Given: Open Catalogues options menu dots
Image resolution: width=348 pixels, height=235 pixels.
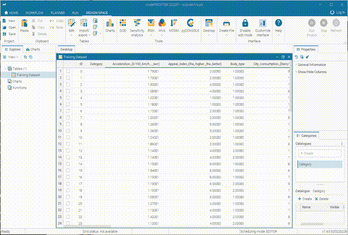Looking at the screenshot, I should click(x=342, y=144).
